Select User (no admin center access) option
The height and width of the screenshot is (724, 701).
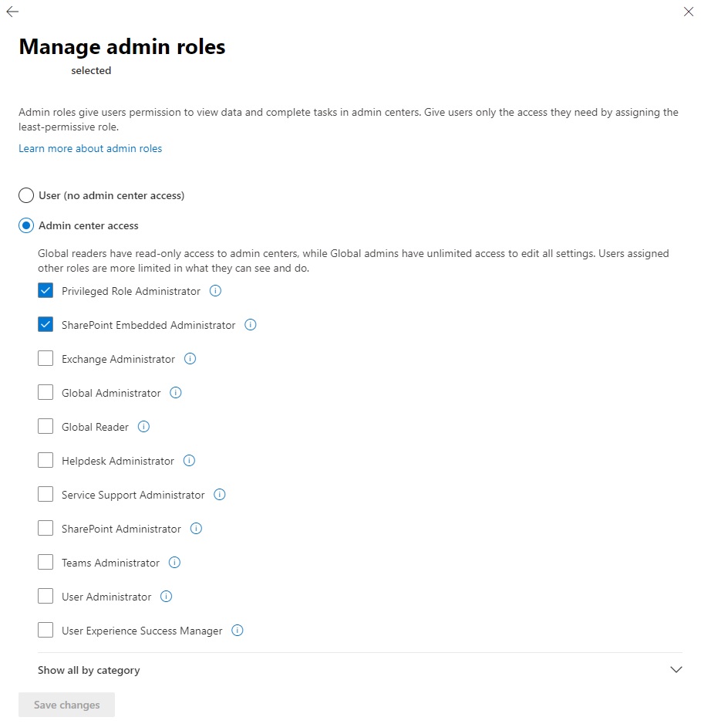[x=26, y=195]
